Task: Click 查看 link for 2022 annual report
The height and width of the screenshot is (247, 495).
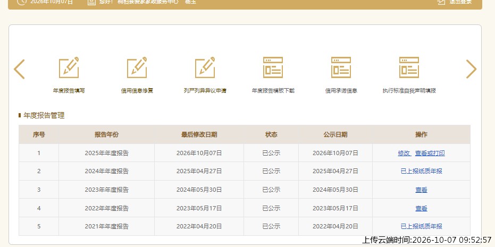Action: (422, 209)
